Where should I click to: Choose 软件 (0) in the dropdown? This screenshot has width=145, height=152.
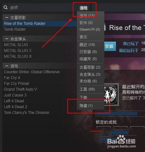coord(86,23)
